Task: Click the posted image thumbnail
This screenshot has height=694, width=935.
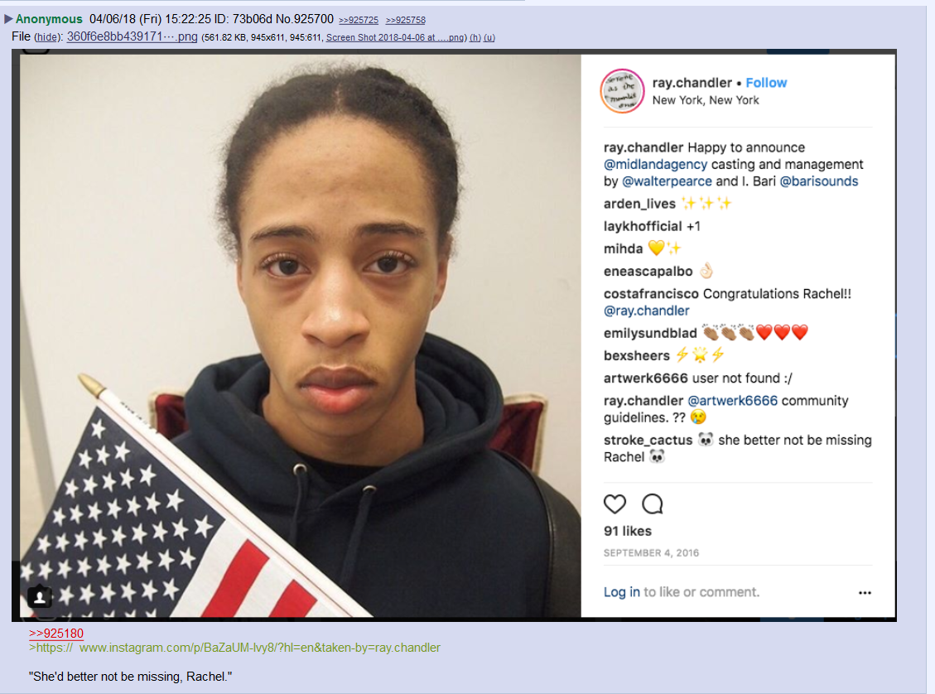Action: coord(455,335)
